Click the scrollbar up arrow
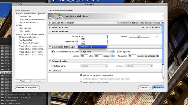 coord(163,79)
